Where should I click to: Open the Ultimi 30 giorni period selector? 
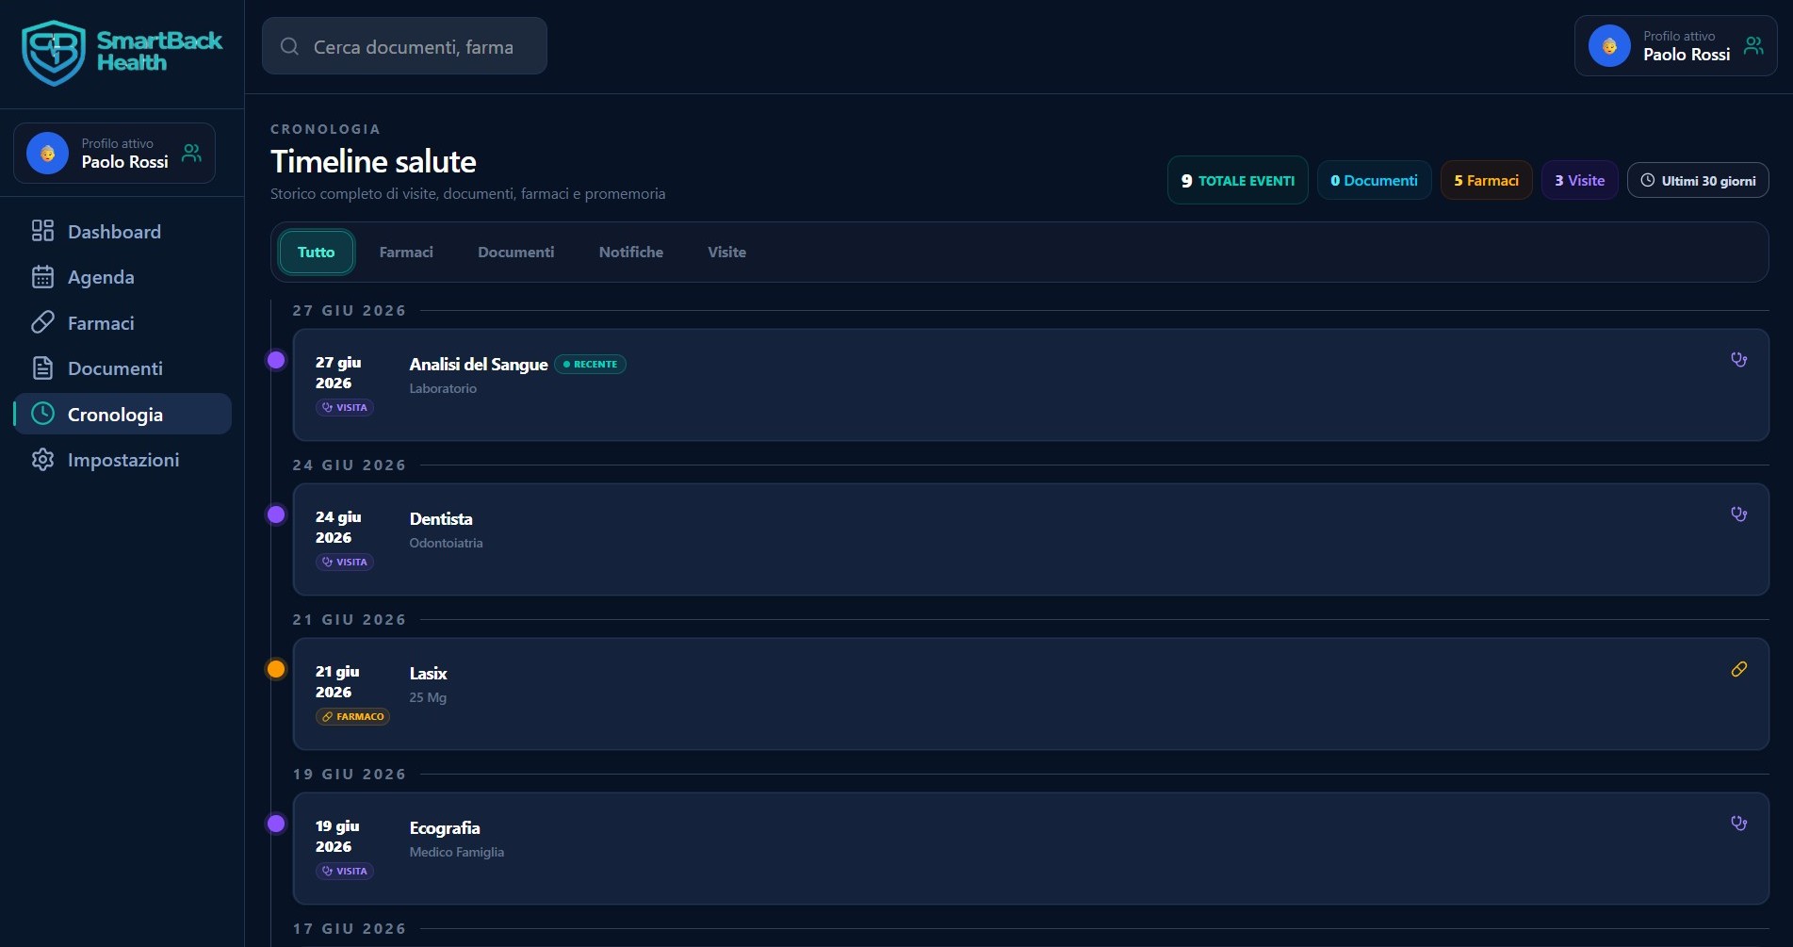click(1698, 180)
